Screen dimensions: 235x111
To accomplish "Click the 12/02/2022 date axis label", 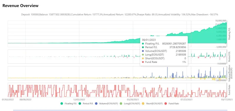I will pyautogui.click(x=79, y=100).
